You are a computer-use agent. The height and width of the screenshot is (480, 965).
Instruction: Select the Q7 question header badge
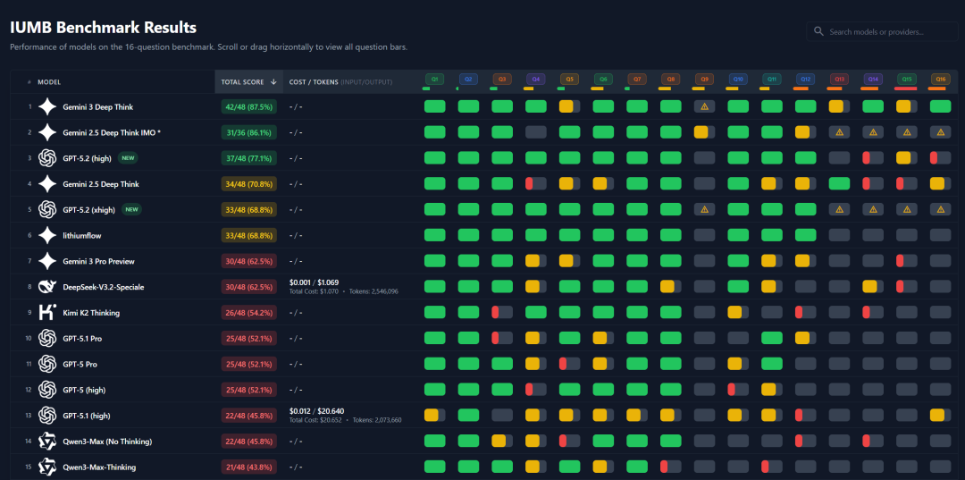[x=637, y=80]
